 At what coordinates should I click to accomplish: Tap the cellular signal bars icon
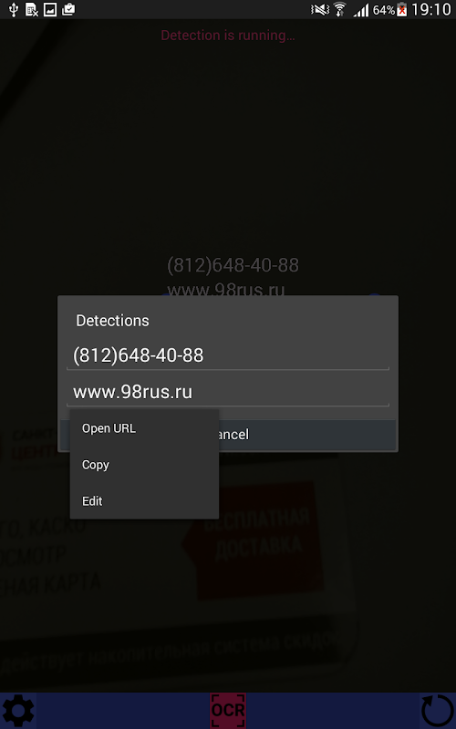(x=361, y=10)
